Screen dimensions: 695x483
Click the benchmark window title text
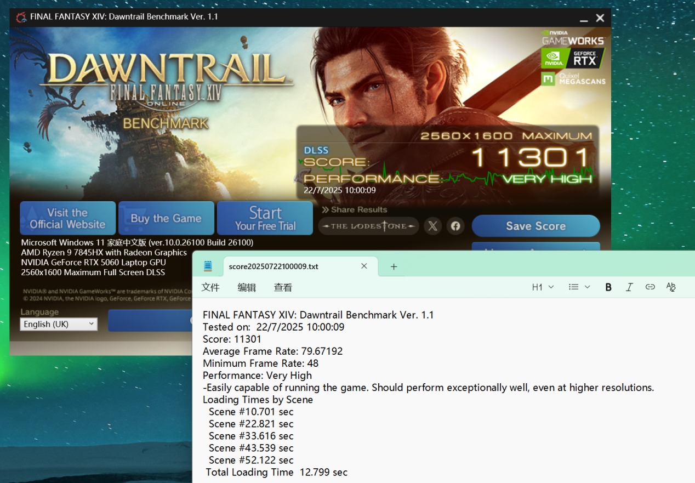point(124,16)
